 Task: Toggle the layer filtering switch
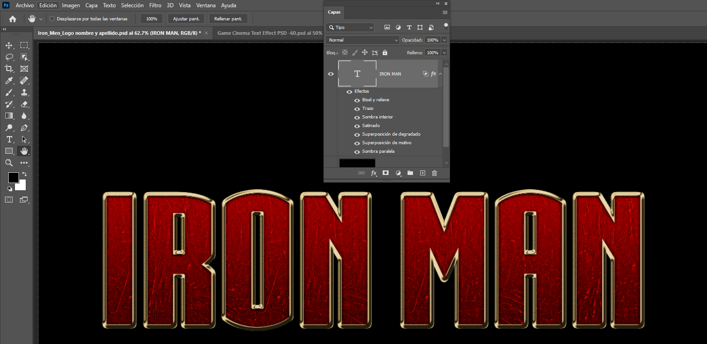click(x=446, y=27)
